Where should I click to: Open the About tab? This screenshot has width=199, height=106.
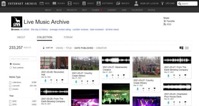21,37
